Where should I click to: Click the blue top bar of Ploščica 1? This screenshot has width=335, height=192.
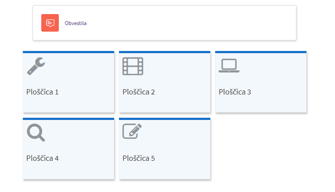[68, 52]
